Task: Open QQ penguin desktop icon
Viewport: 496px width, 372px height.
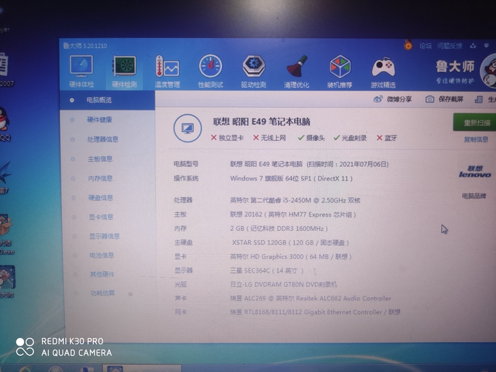Action: coord(4,124)
